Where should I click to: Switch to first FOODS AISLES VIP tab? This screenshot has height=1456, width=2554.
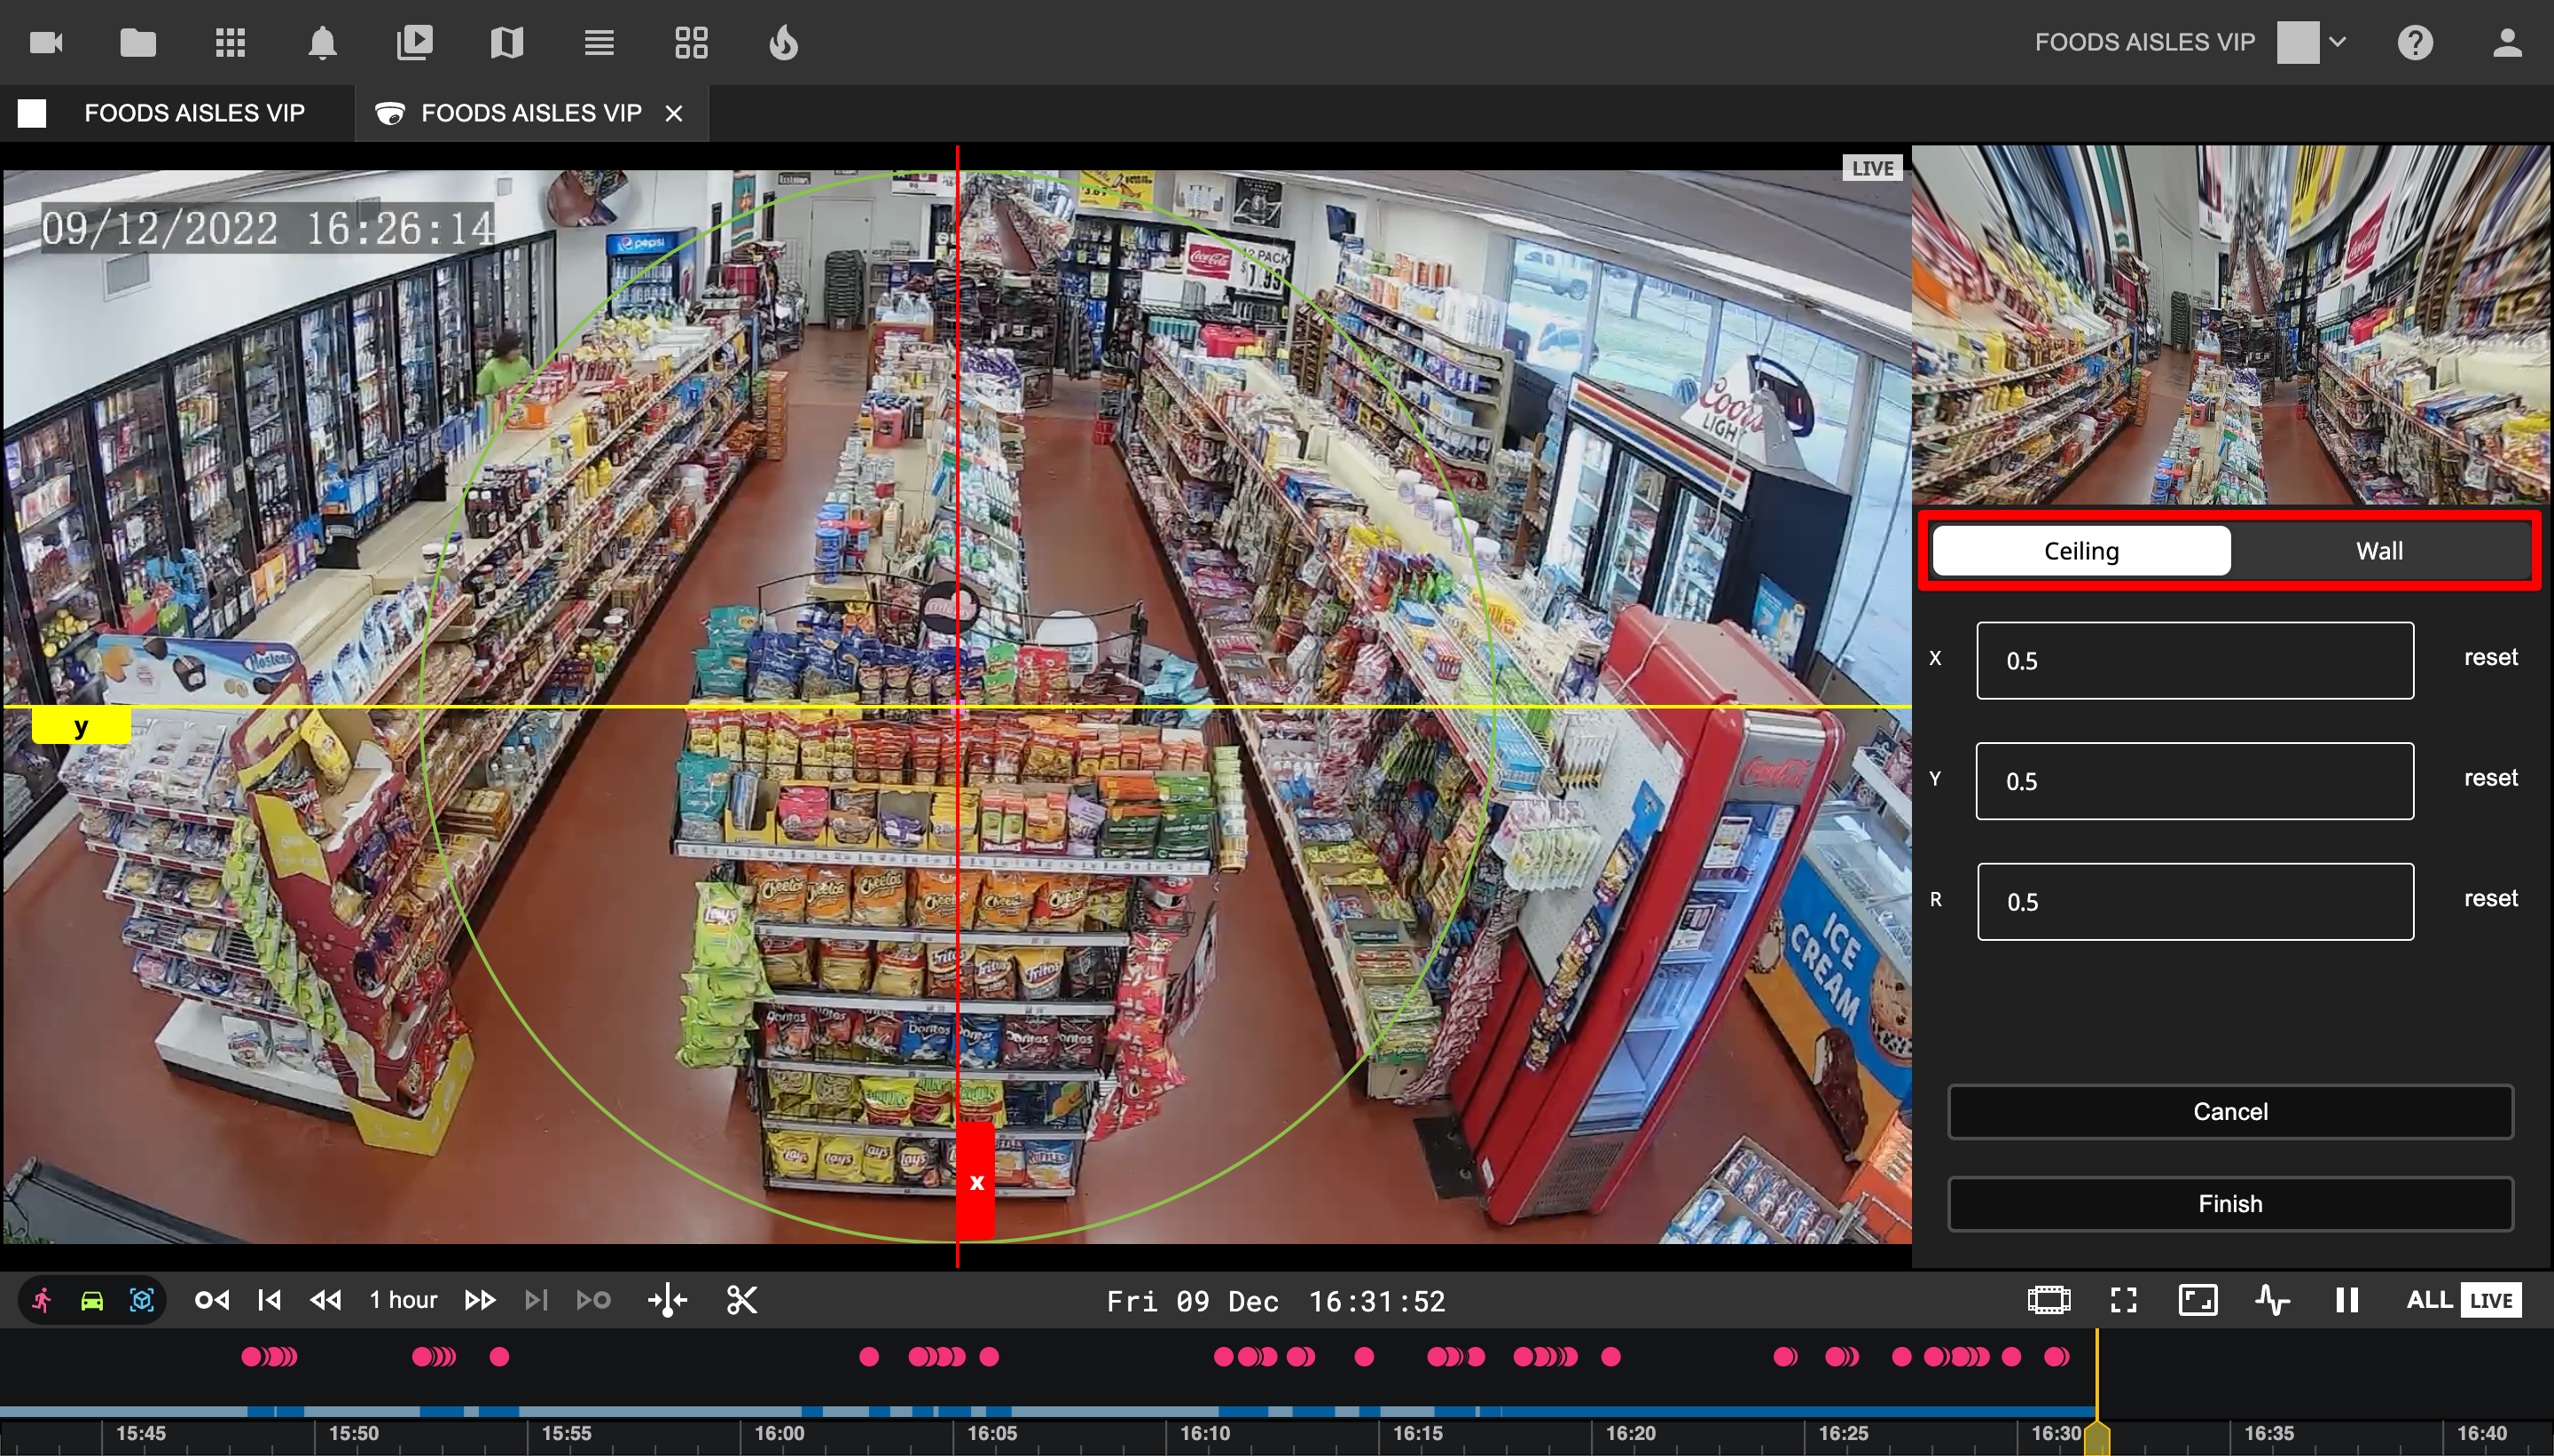tap(194, 113)
